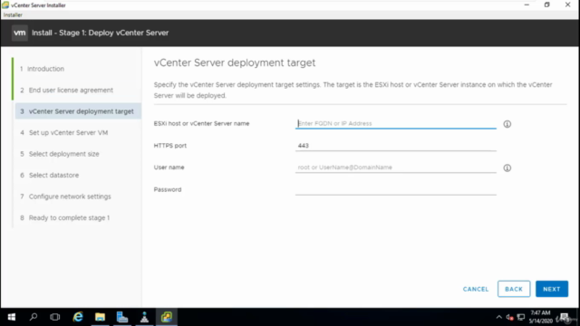Restore down the installer window
The width and height of the screenshot is (580, 326).
pos(547,5)
